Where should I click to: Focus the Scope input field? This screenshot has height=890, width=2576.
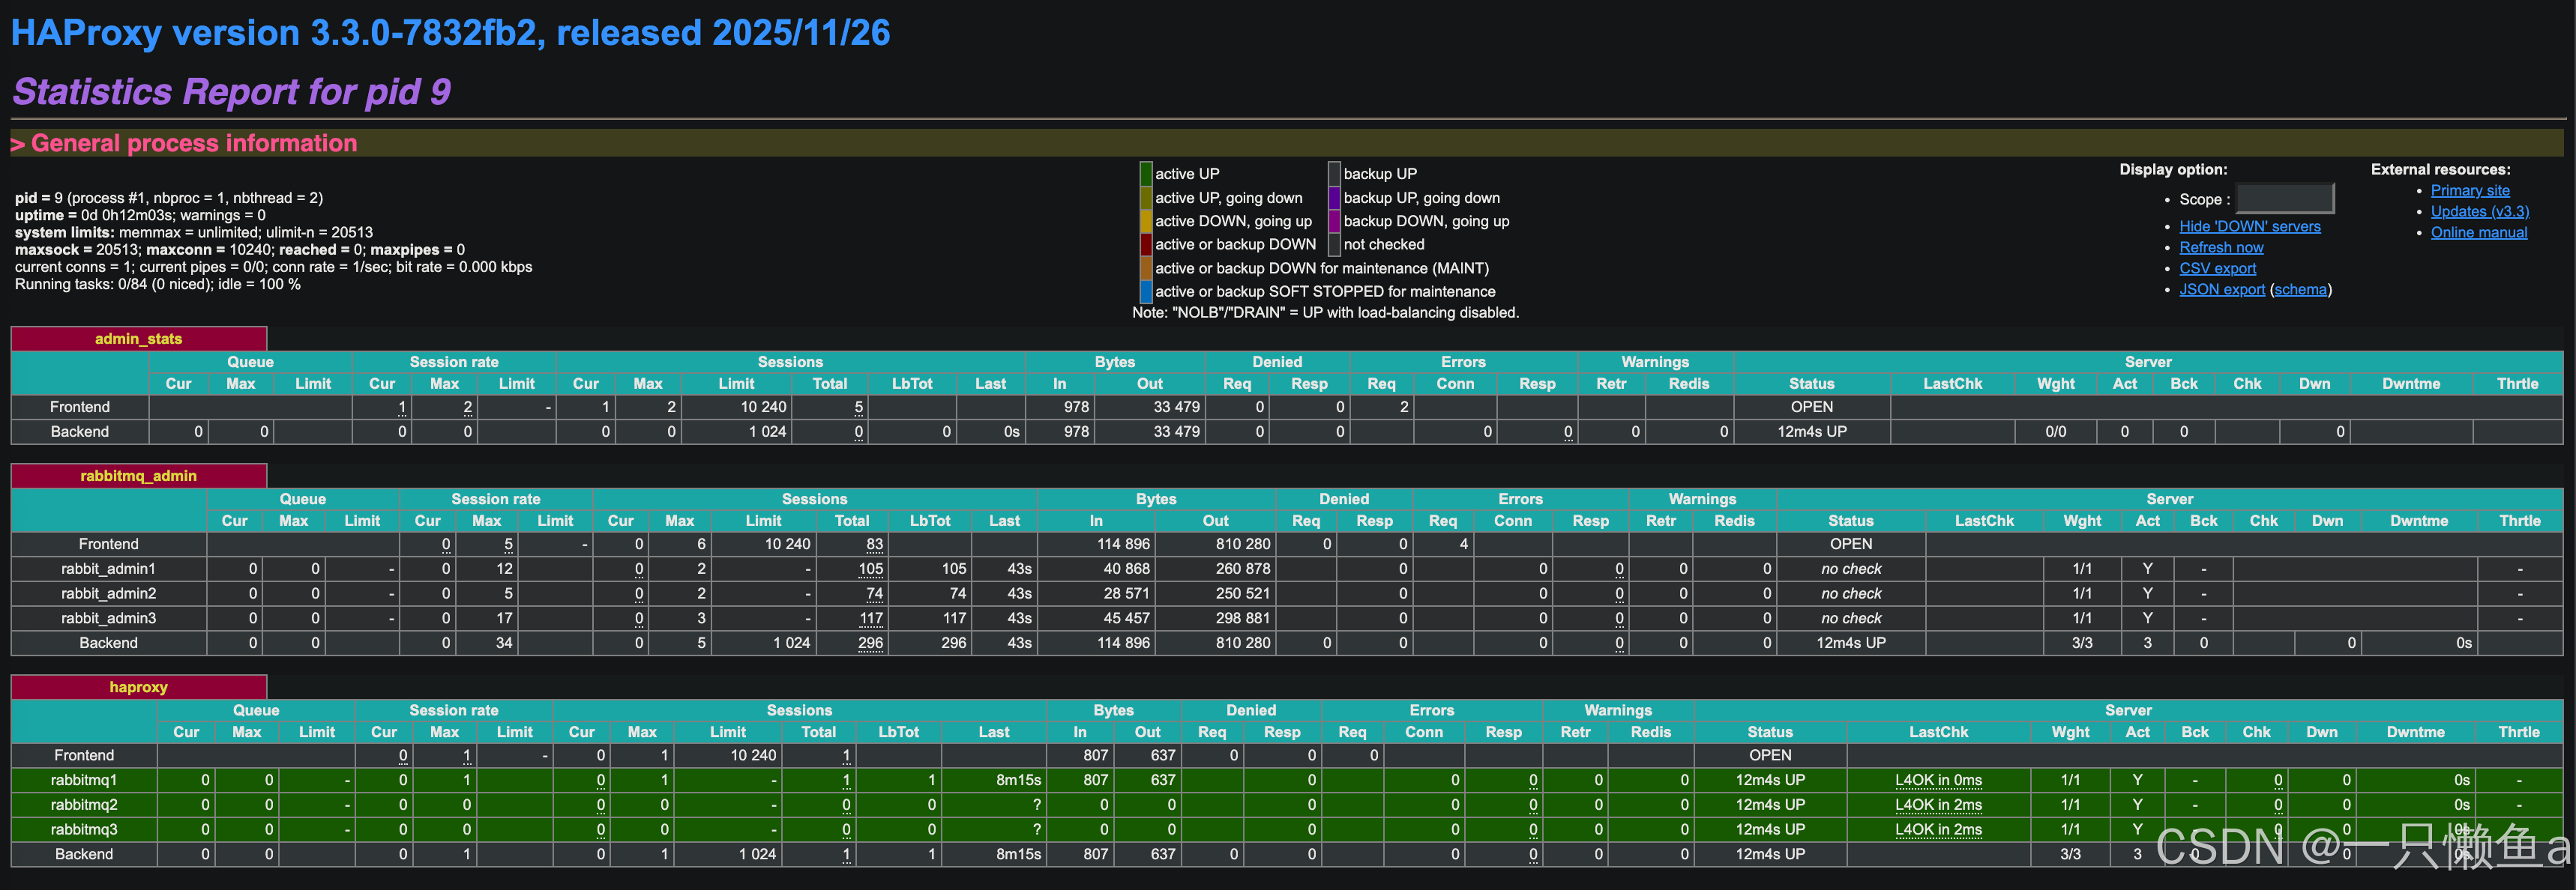click(2284, 199)
